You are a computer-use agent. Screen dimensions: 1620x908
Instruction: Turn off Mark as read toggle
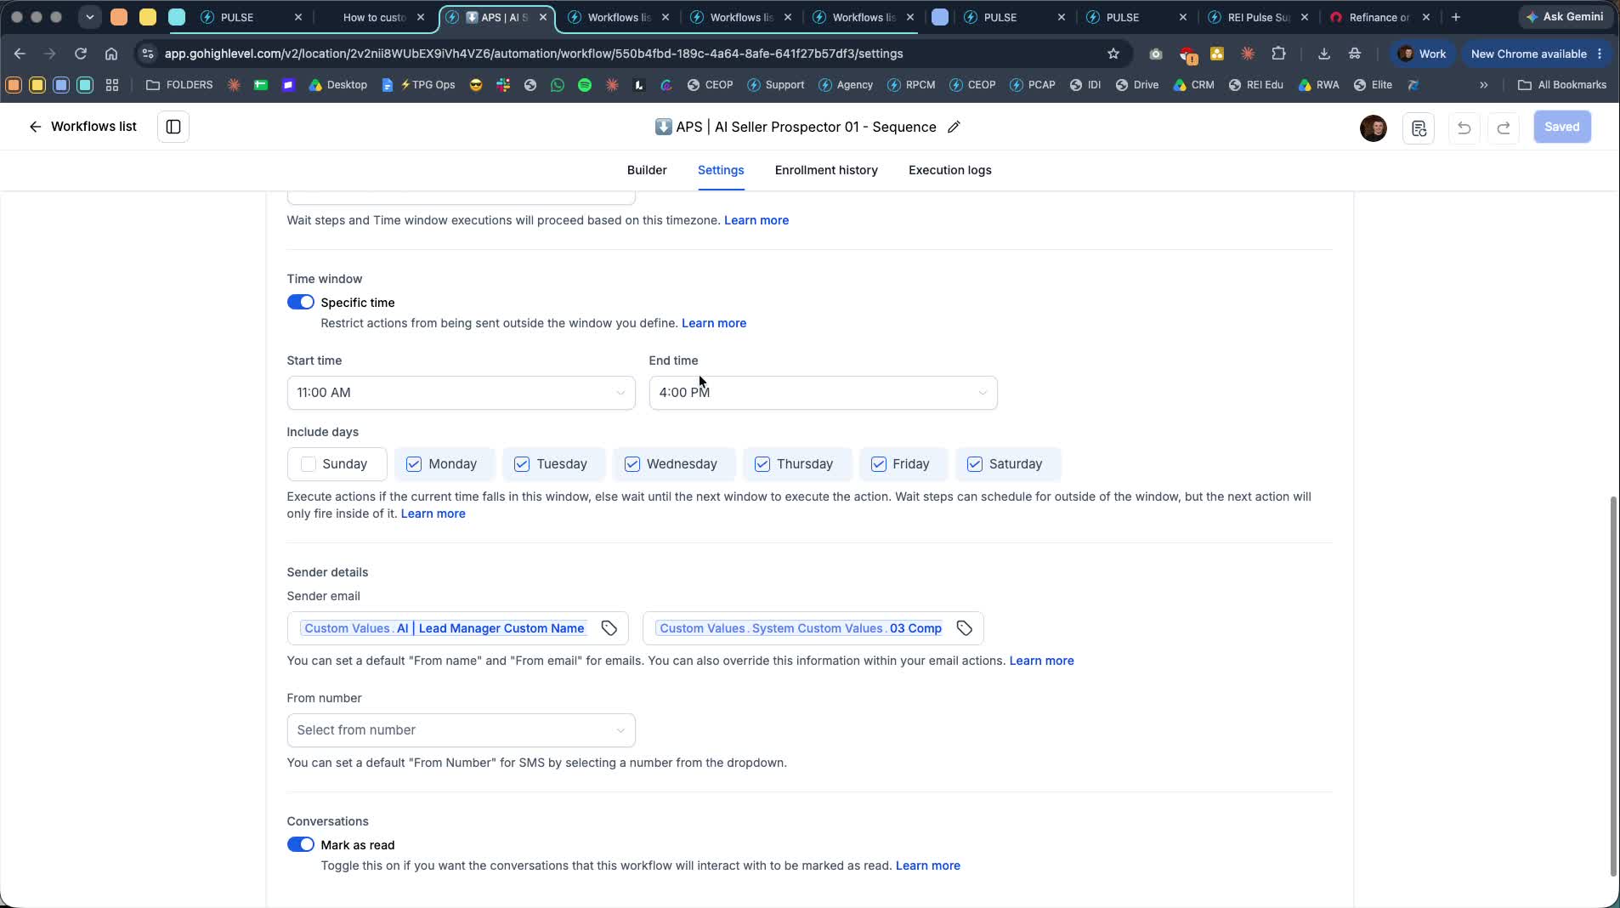click(x=300, y=844)
